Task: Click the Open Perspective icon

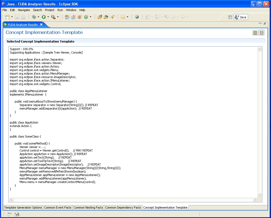Action: [x=230, y=17]
